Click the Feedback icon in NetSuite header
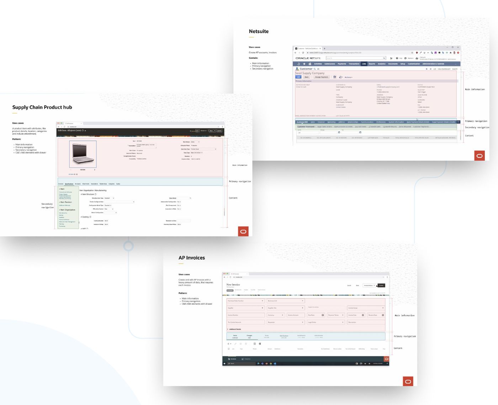This screenshot has width=498, height=405. click(x=405, y=58)
